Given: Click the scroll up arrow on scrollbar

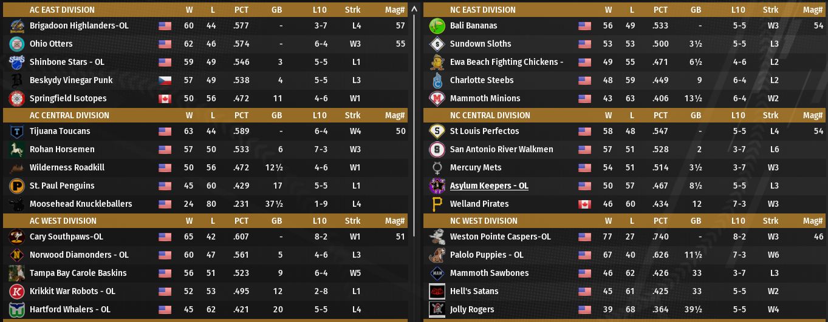Looking at the screenshot, I should click(414, 9).
